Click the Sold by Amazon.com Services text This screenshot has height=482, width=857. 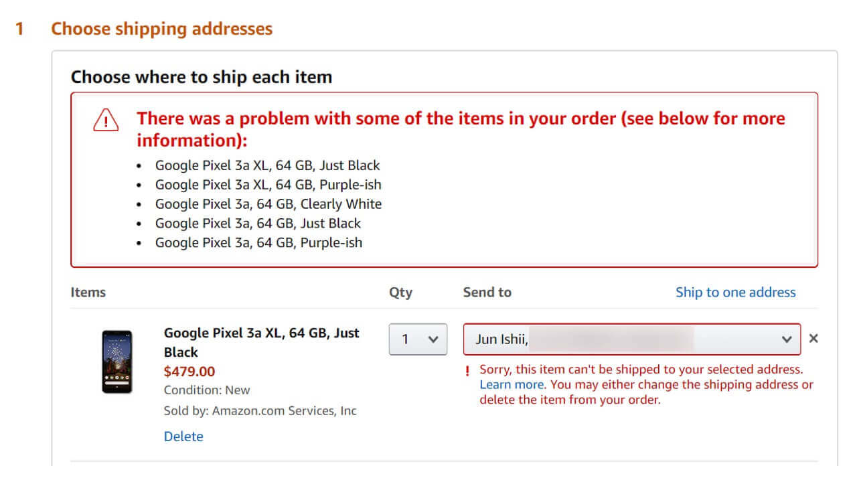click(x=260, y=411)
